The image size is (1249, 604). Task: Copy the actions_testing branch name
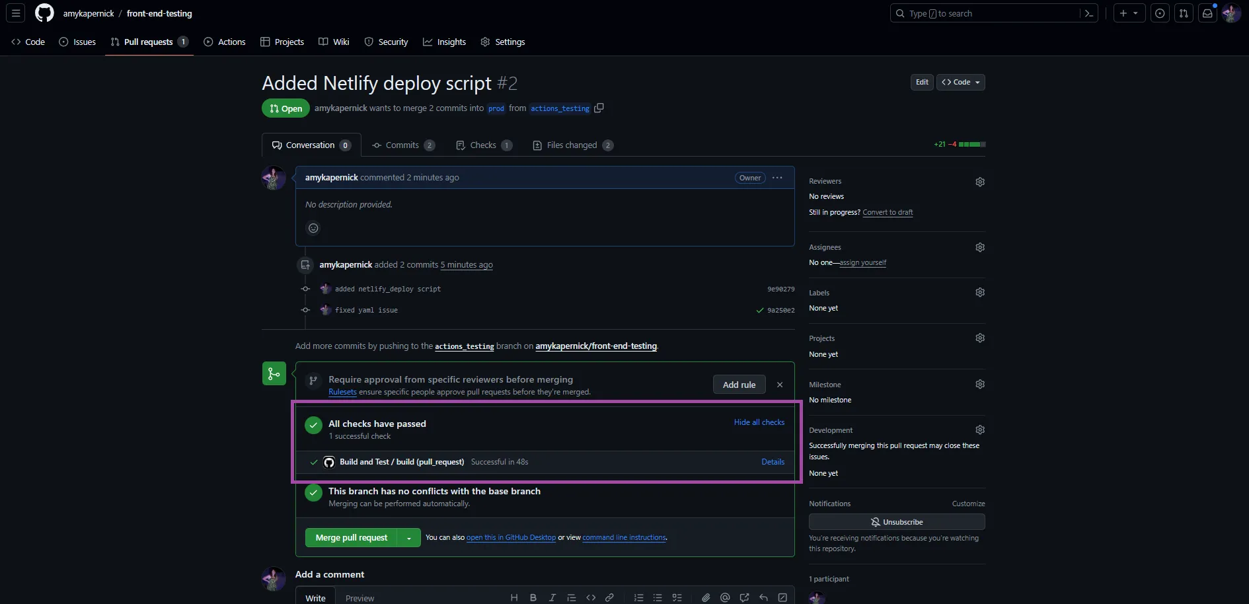tap(599, 108)
